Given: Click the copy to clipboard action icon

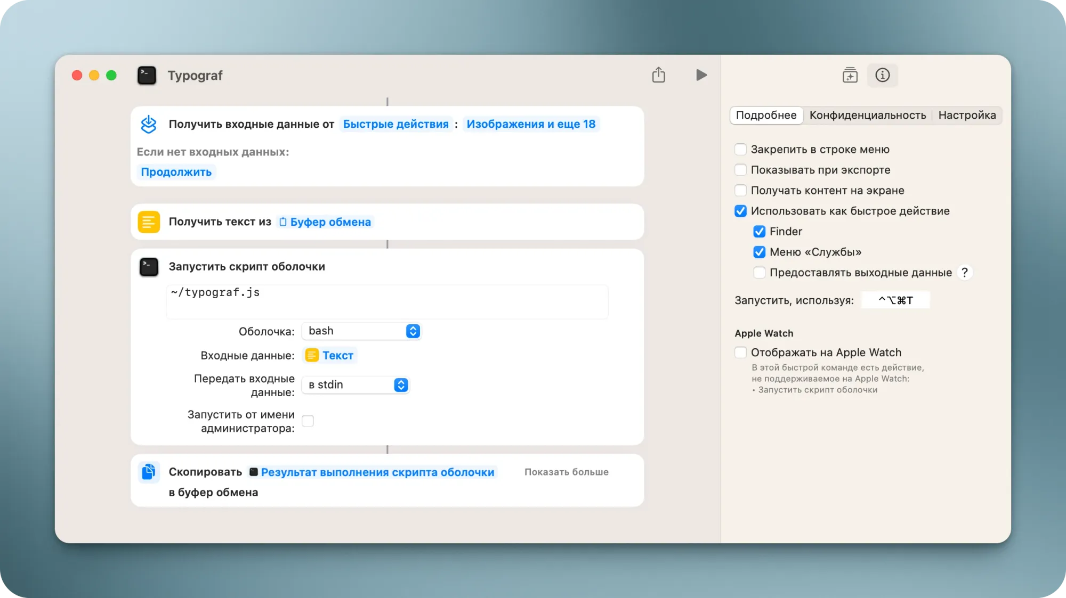Looking at the screenshot, I should 149,472.
